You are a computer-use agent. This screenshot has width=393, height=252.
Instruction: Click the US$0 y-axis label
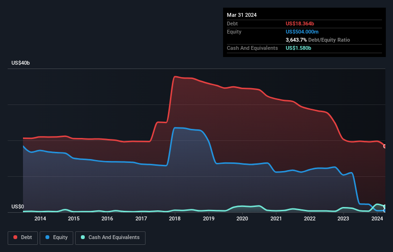(18, 206)
